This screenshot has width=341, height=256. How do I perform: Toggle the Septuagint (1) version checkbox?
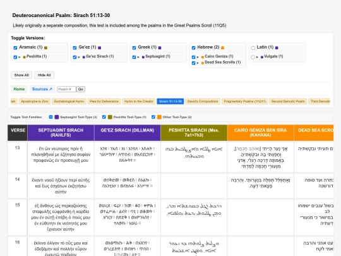pyautogui.click(x=134, y=57)
